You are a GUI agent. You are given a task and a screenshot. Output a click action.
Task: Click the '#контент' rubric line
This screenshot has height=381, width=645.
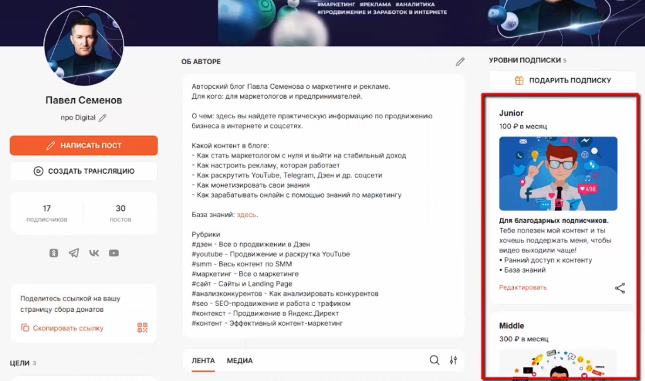(267, 324)
